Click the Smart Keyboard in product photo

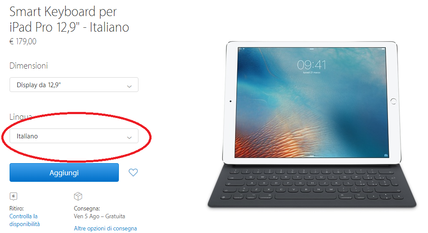point(312,186)
